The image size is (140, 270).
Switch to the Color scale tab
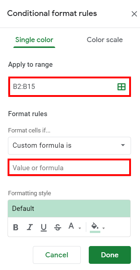(105, 40)
